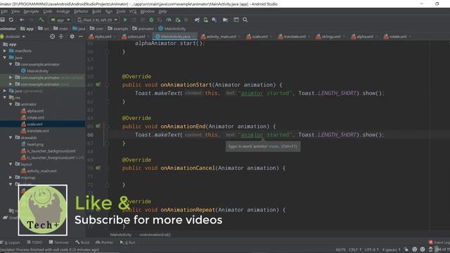Expand the manifests folder

pyautogui.click(x=5, y=51)
